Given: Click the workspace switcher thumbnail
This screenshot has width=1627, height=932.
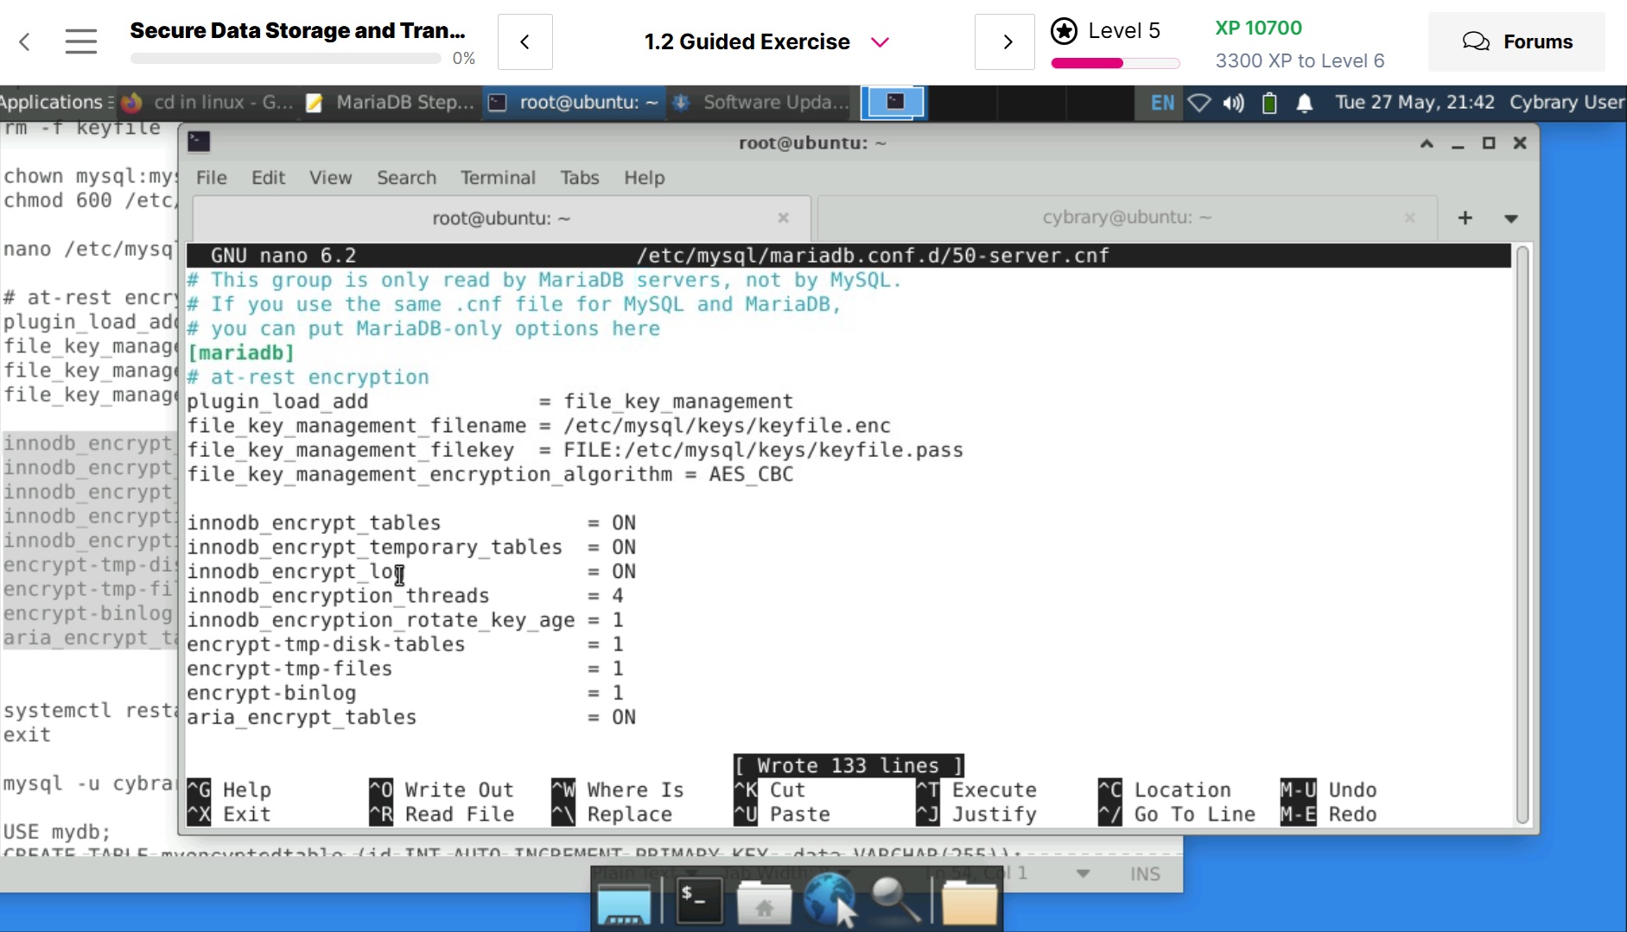Looking at the screenshot, I should tap(894, 102).
